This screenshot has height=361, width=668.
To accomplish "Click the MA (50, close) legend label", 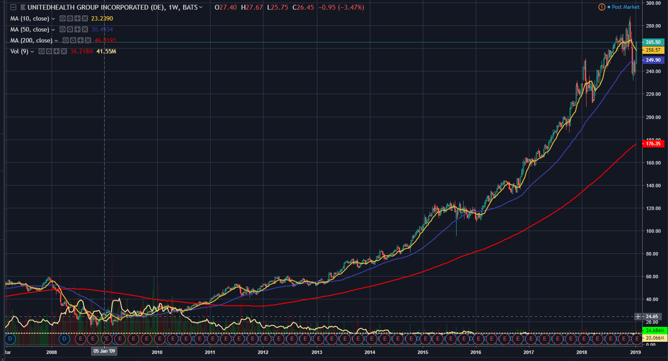I will tap(30, 29).
